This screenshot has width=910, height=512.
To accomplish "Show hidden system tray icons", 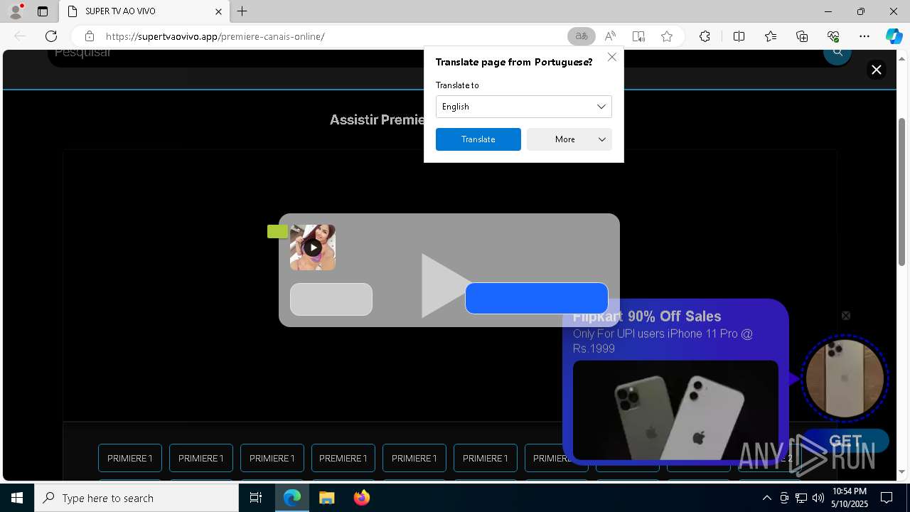I will [x=766, y=498].
